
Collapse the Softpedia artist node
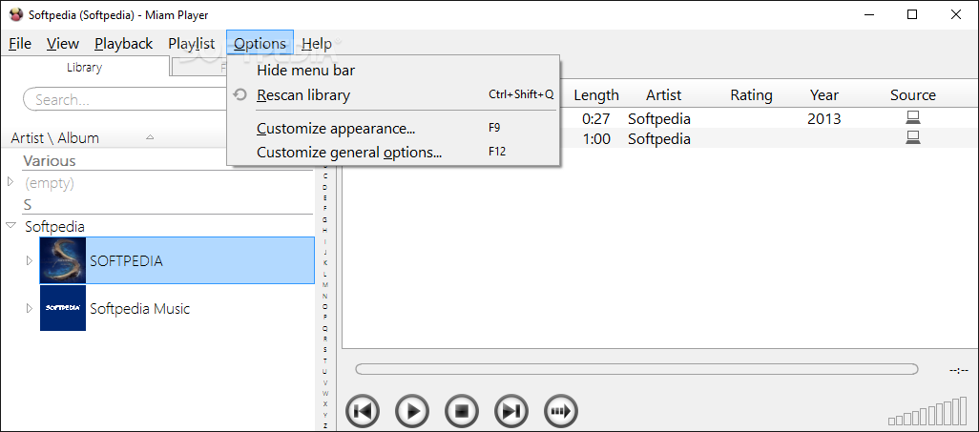(x=10, y=225)
